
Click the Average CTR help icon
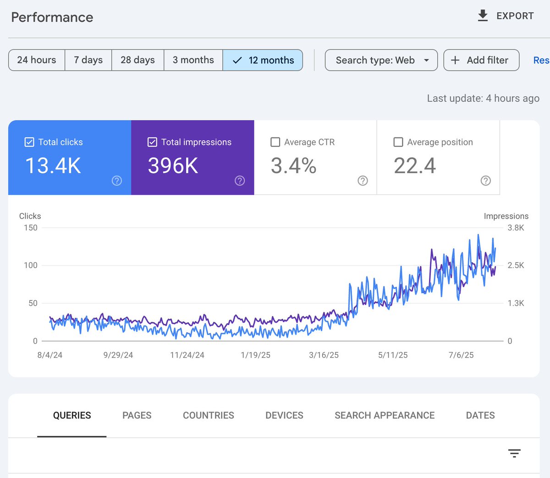pos(363,181)
